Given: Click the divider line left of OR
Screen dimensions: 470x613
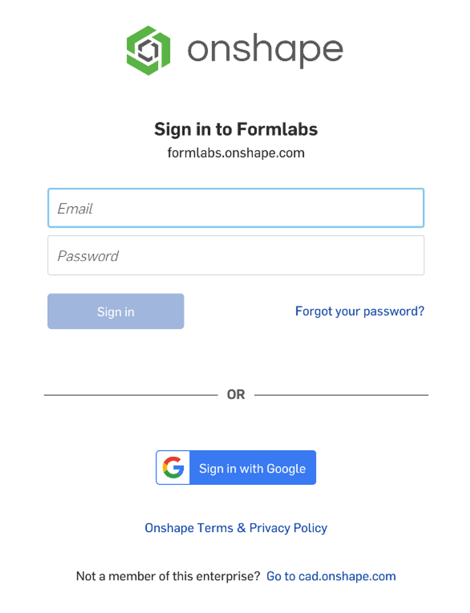Looking at the screenshot, I should point(131,395).
